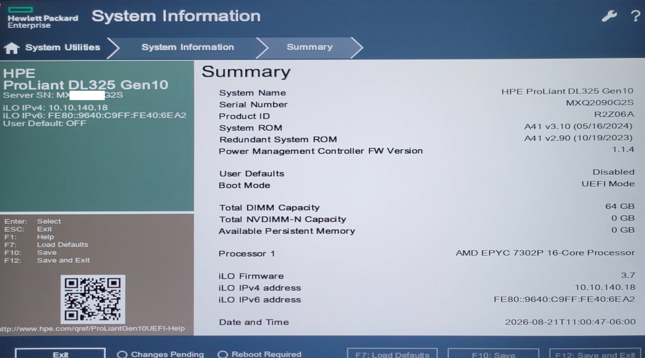Viewport: 645px width, 358px height.
Task: Click F12: Save and Exit hint in legend
Action: pyautogui.click(x=47, y=260)
